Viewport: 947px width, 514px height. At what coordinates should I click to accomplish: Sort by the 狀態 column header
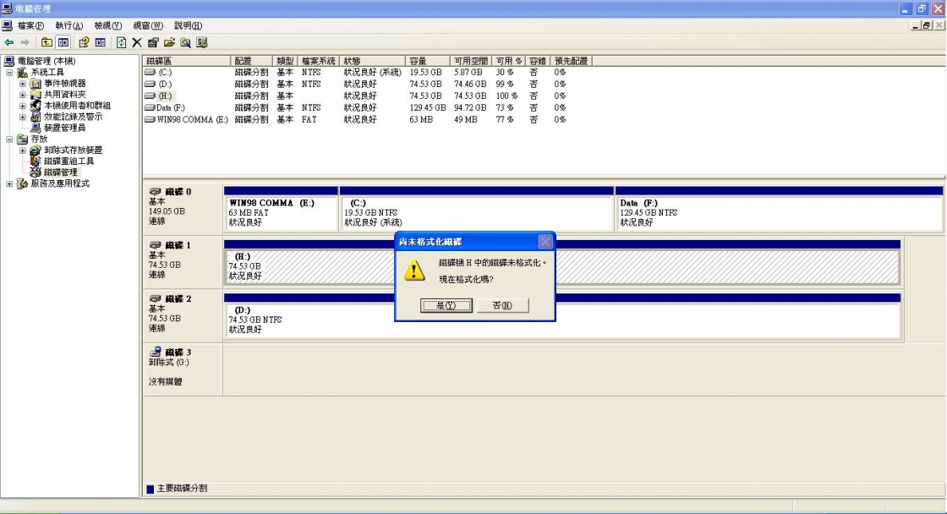click(372, 61)
